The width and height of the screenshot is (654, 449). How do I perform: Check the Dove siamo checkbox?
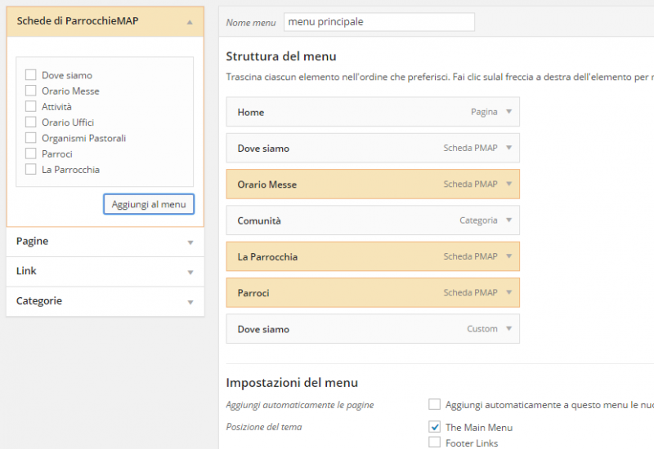tap(31, 75)
